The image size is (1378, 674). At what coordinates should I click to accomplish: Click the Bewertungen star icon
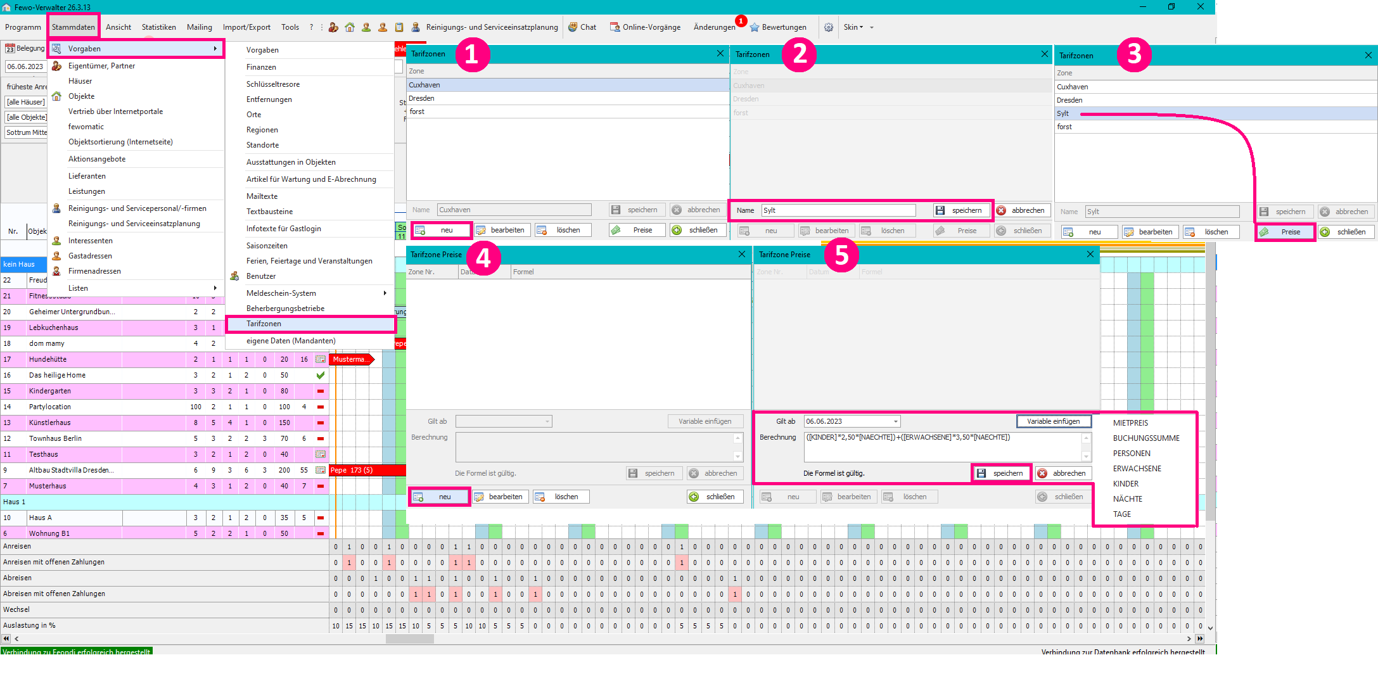(755, 27)
